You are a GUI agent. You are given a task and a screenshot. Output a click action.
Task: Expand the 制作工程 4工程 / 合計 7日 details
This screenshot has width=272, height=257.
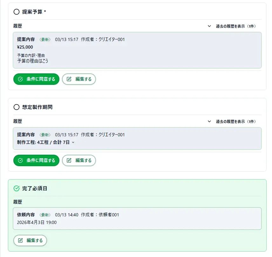click(x=73, y=142)
